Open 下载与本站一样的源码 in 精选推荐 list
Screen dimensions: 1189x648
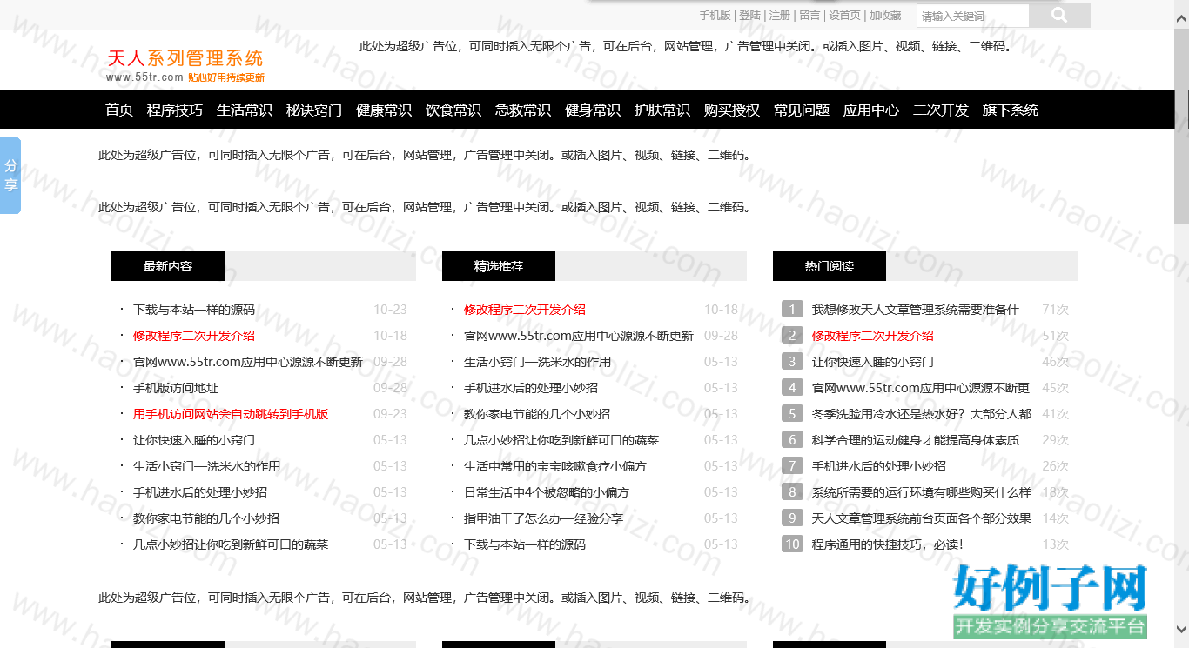(525, 544)
